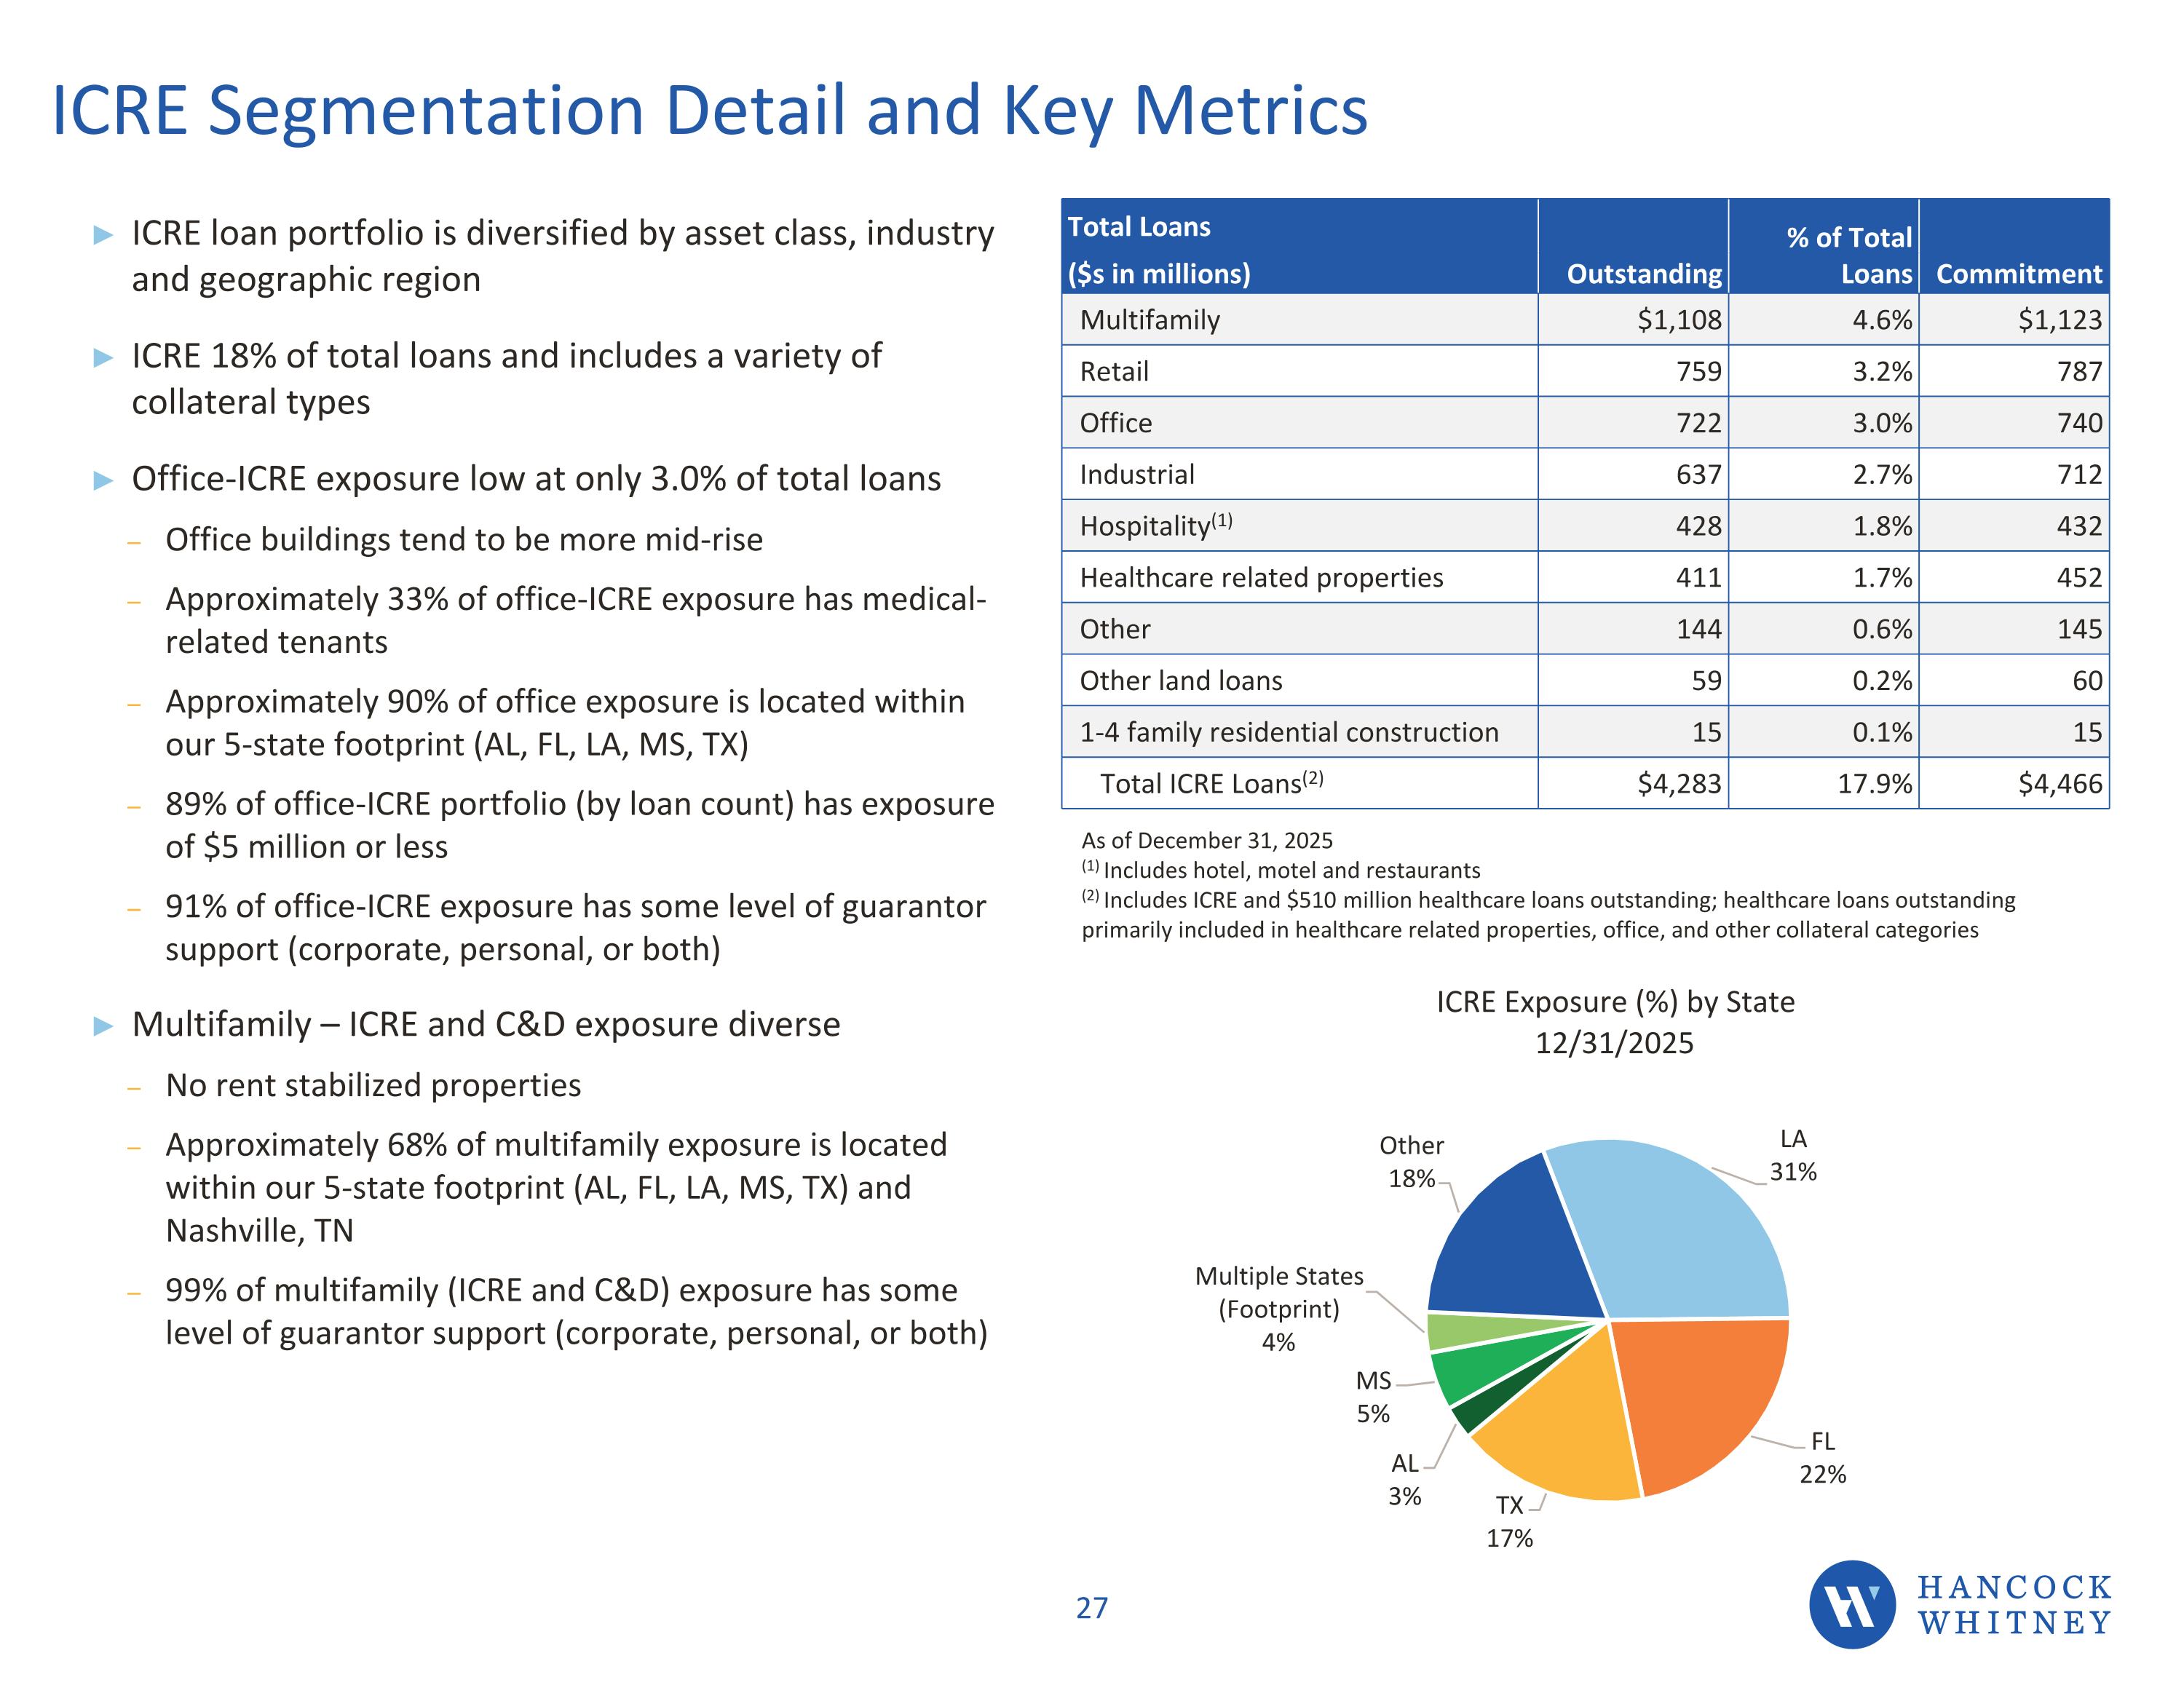Click the first bullet arrow beside ICRE loan portfolio
Viewport: 2184px width, 1685px height.
(x=103, y=235)
